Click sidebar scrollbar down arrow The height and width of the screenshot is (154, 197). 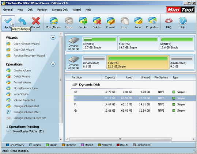pos(61,139)
